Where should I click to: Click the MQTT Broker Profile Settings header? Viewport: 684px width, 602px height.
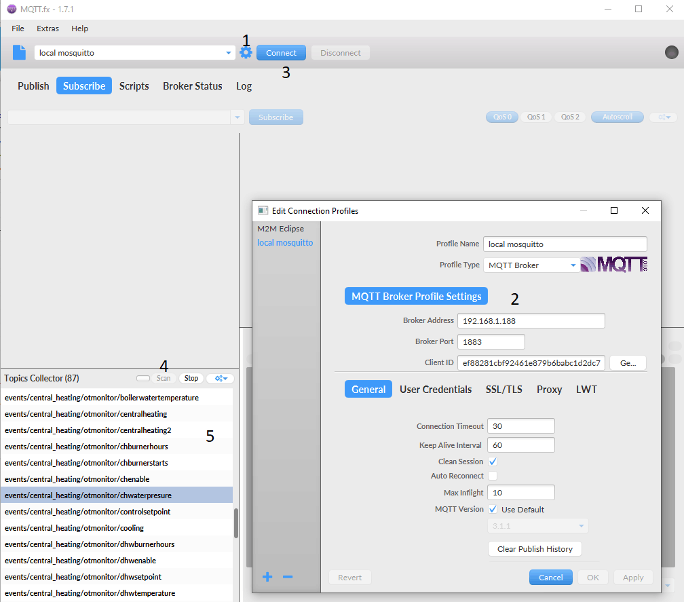pos(416,296)
